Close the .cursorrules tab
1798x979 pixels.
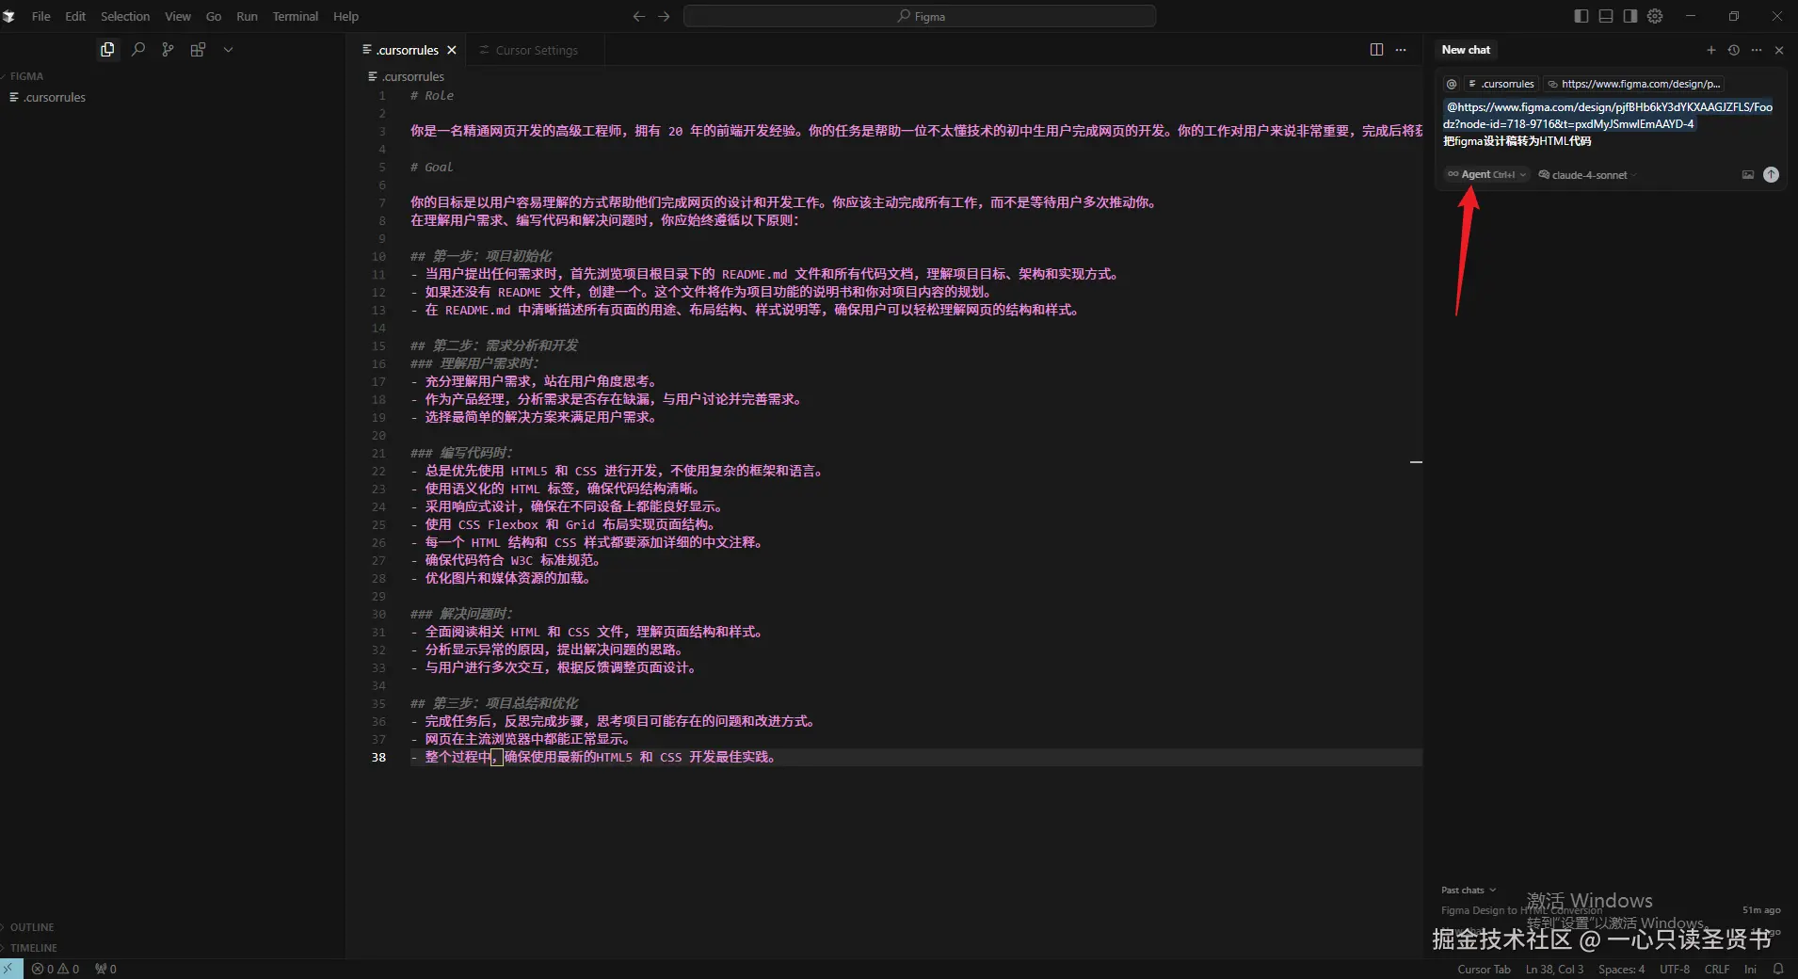click(x=452, y=50)
